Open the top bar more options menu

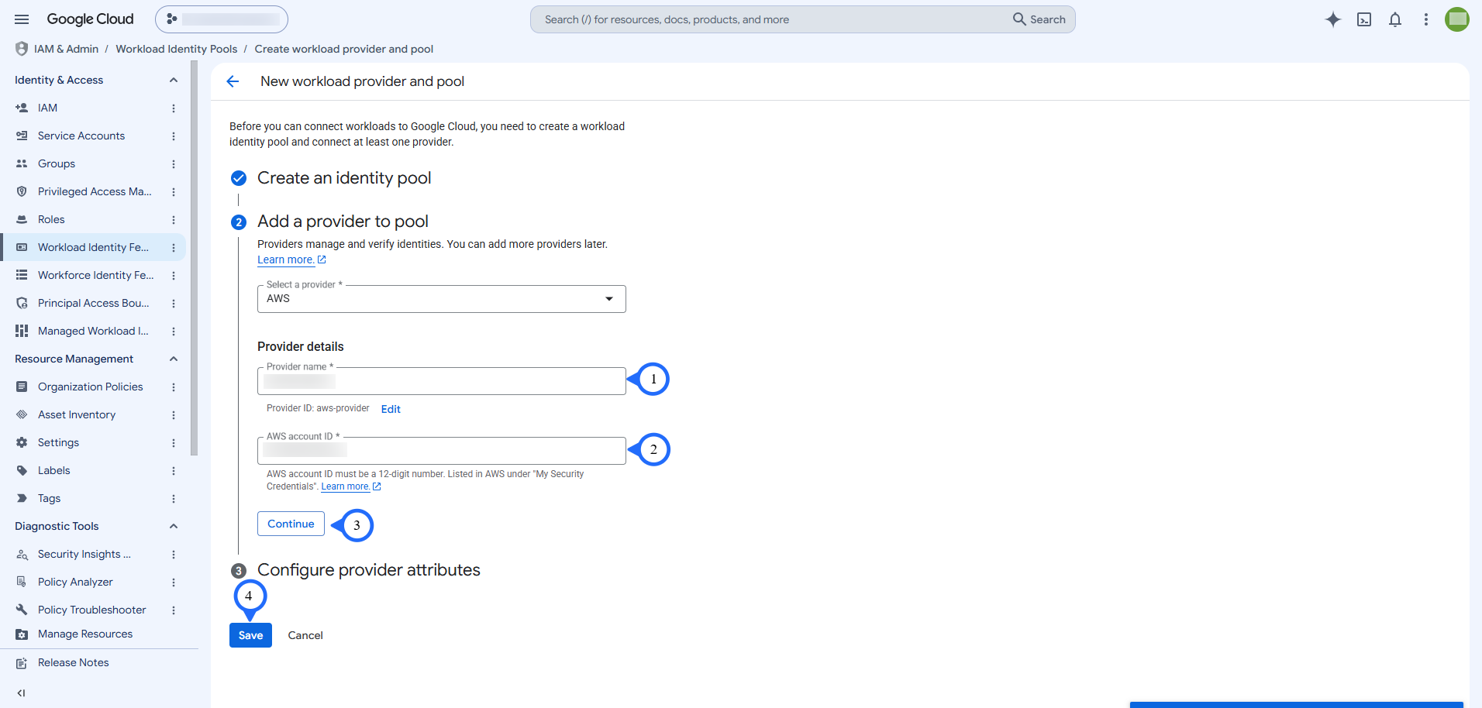(1426, 19)
